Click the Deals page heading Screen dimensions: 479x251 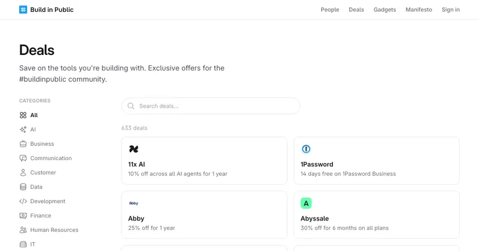click(x=37, y=50)
